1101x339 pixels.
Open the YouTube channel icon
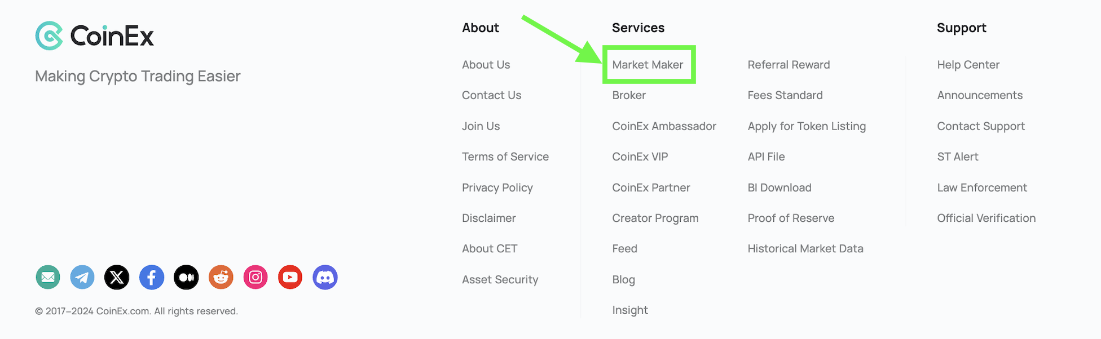[290, 277]
